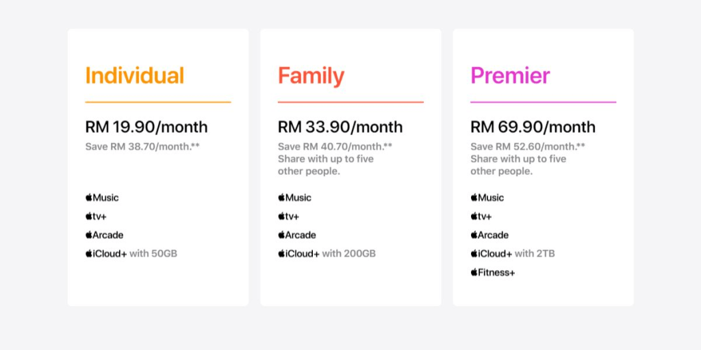The height and width of the screenshot is (350, 701).
Task: Click the Apple tv+ logo in Premier plan
Action: (x=481, y=216)
